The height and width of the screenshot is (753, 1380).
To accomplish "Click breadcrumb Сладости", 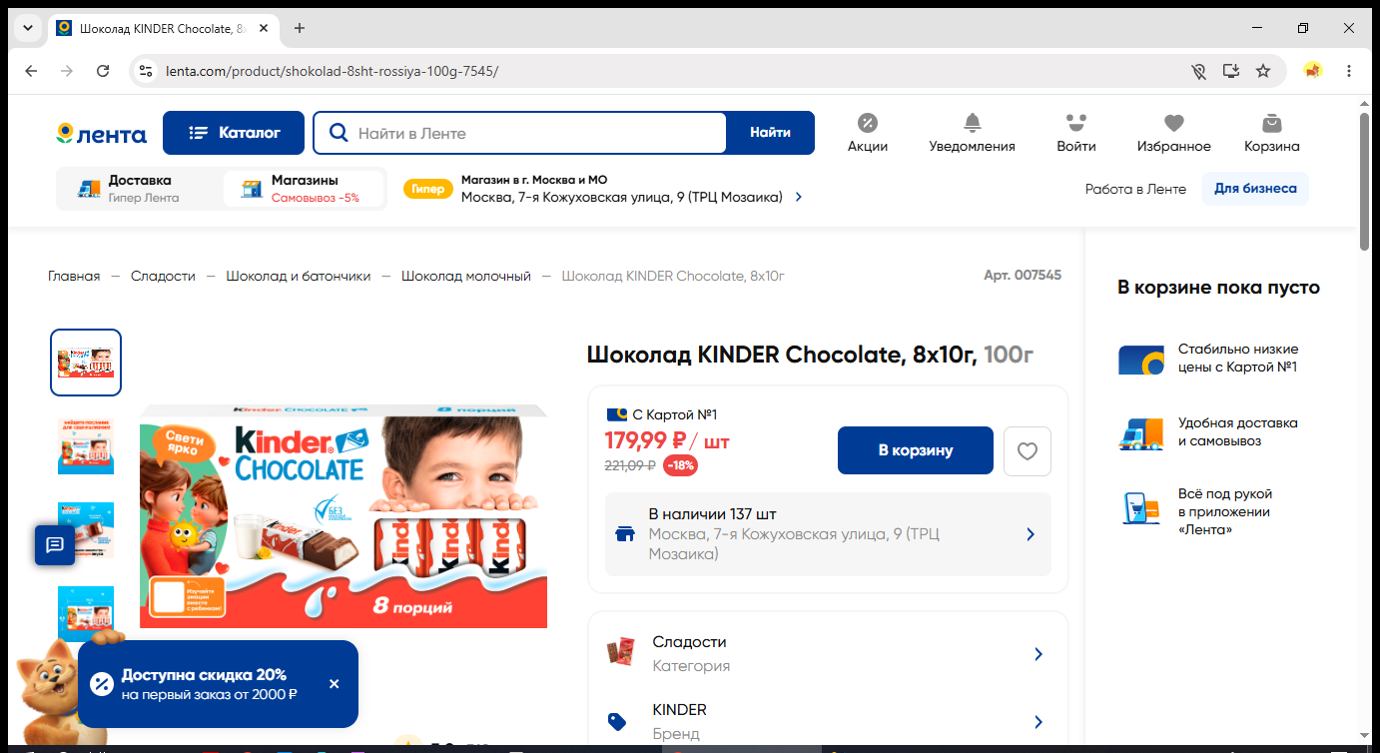I will 163,276.
